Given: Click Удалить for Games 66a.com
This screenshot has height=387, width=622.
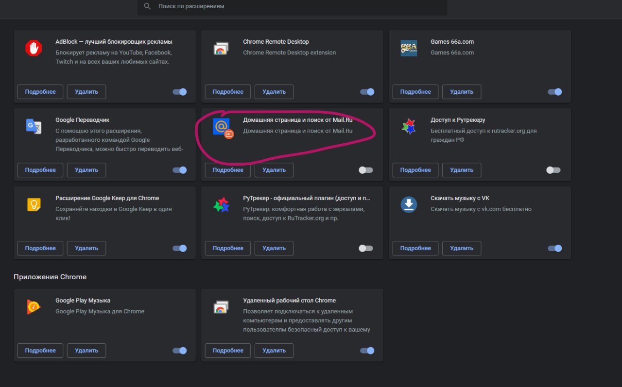Looking at the screenshot, I should click(462, 92).
